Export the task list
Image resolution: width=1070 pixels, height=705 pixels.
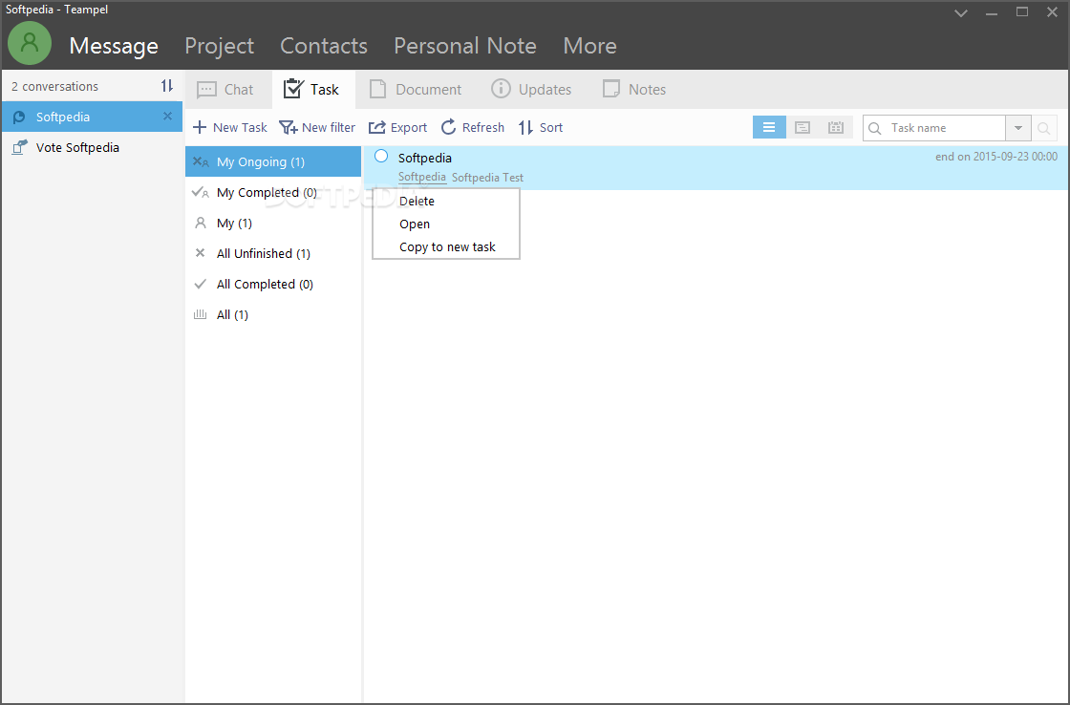(397, 128)
